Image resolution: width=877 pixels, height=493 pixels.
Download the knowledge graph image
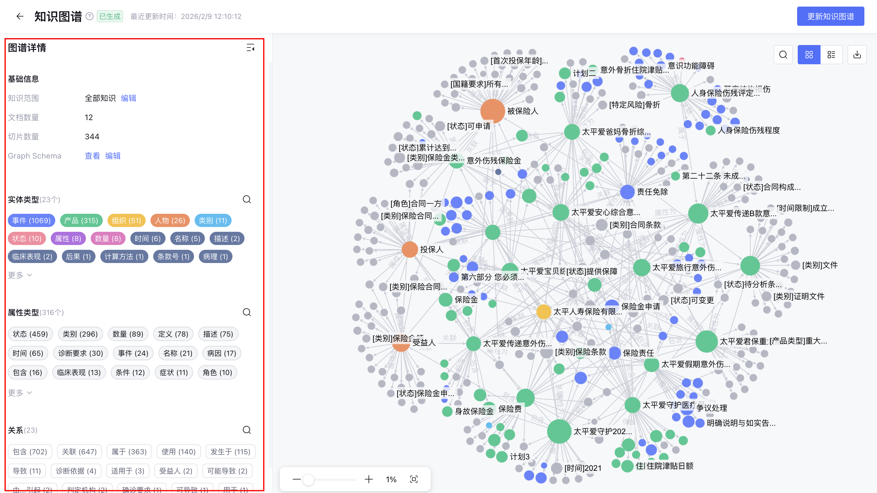pos(857,55)
